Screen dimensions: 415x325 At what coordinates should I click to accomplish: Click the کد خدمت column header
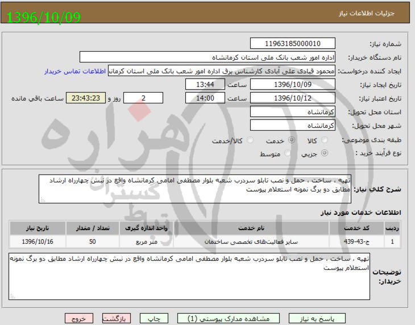point(356,228)
